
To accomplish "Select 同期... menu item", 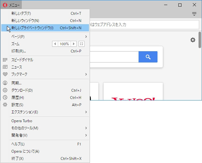I will click(45, 83).
